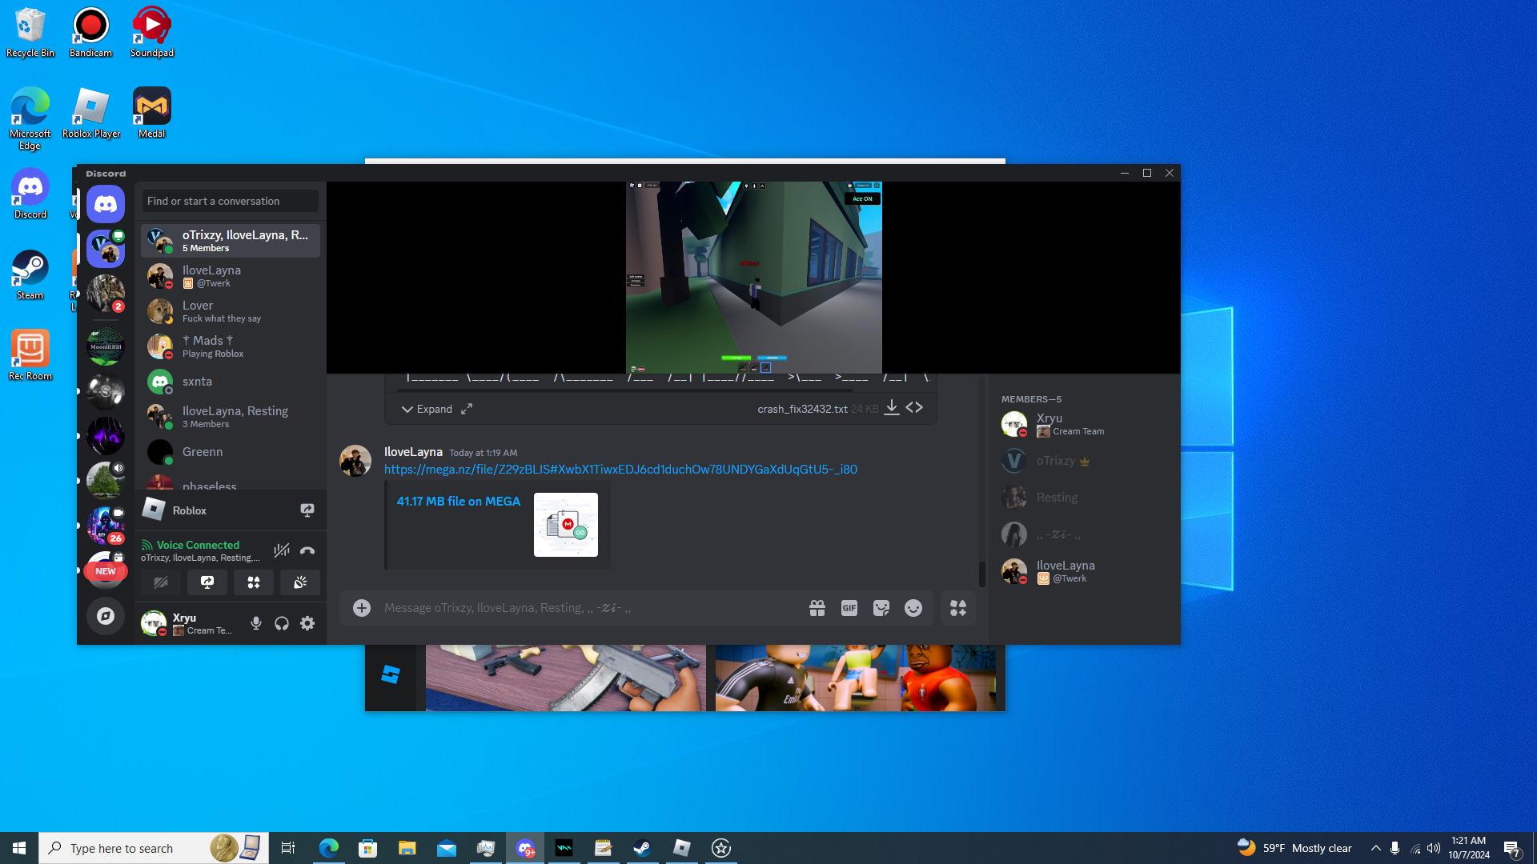Disconnect from the voice call

click(307, 550)
